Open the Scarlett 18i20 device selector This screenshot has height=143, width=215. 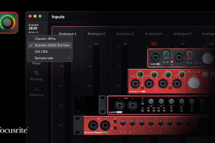(x=36, y=28)
